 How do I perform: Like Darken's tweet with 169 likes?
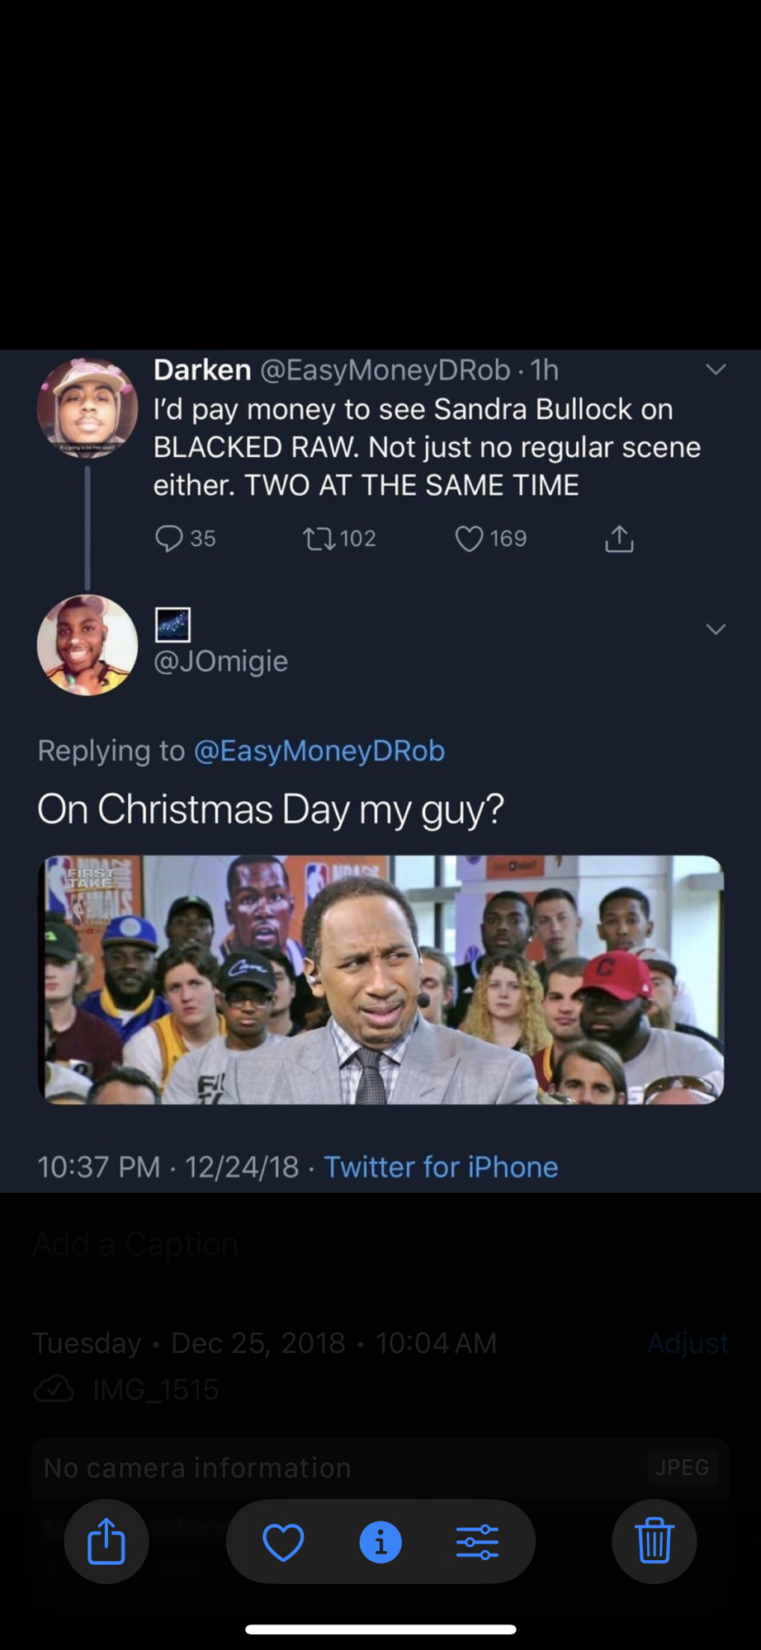click(x=469, y=539)
